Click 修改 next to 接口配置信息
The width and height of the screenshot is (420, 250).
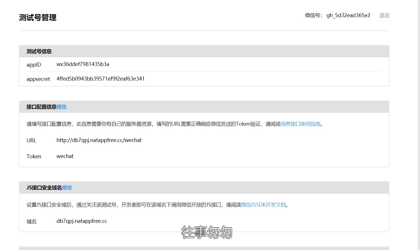coord(62,107)
